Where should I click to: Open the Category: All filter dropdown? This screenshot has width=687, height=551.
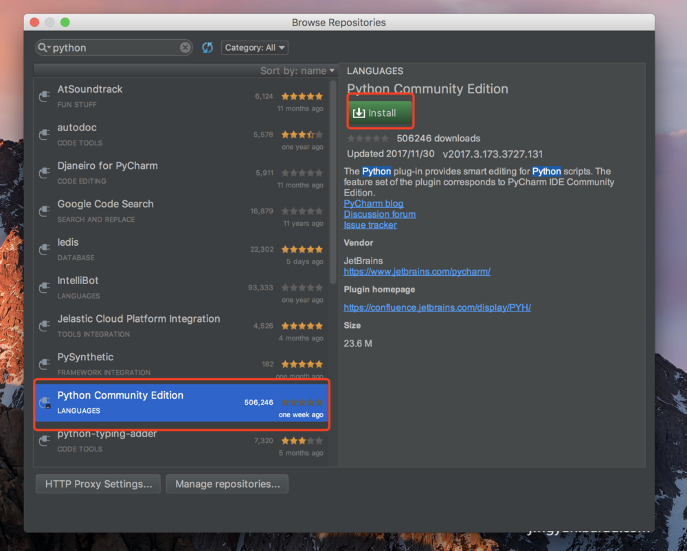point(254,47)
